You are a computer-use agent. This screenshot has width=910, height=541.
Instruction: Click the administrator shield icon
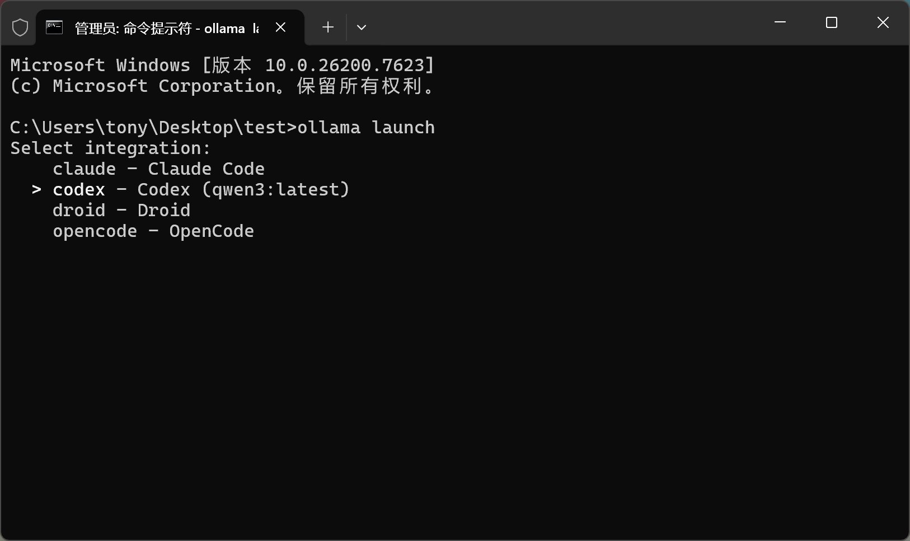coord(20,27)
